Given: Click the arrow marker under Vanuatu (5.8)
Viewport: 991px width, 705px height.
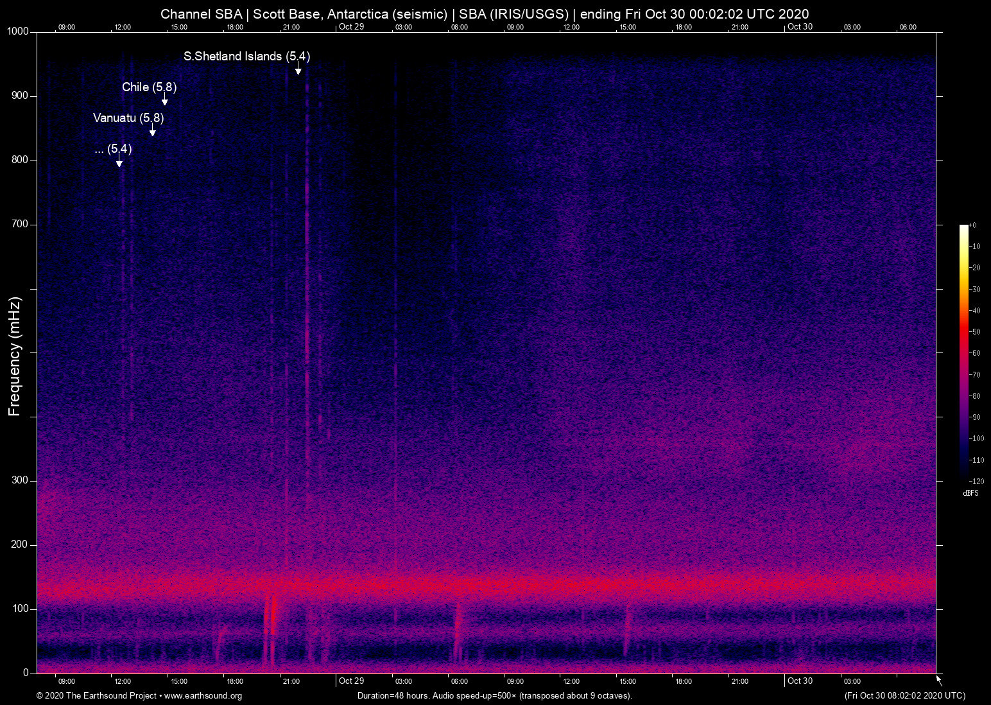Looking at the screenshot, I should point(153,132).
